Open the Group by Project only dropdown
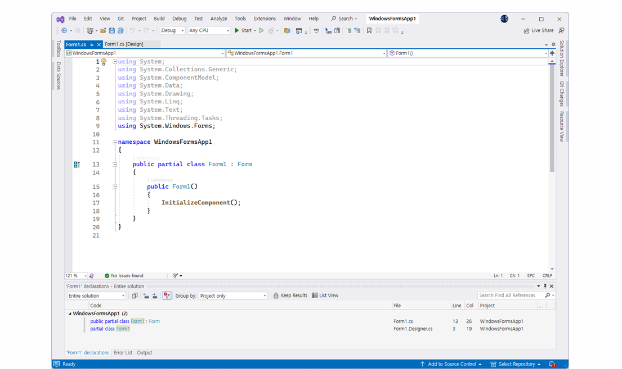Viewport: 622px width, 369px height. 232,296
